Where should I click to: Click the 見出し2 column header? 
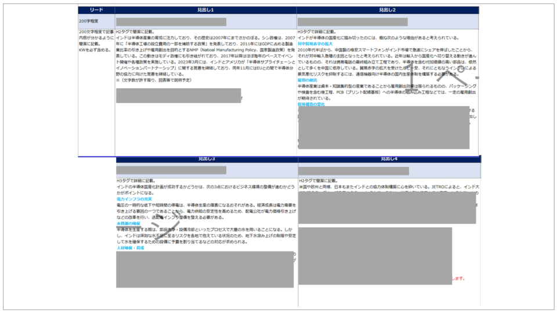pos(388,10)
